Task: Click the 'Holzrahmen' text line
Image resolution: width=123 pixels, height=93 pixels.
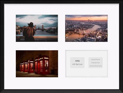Action: (95, 63)
